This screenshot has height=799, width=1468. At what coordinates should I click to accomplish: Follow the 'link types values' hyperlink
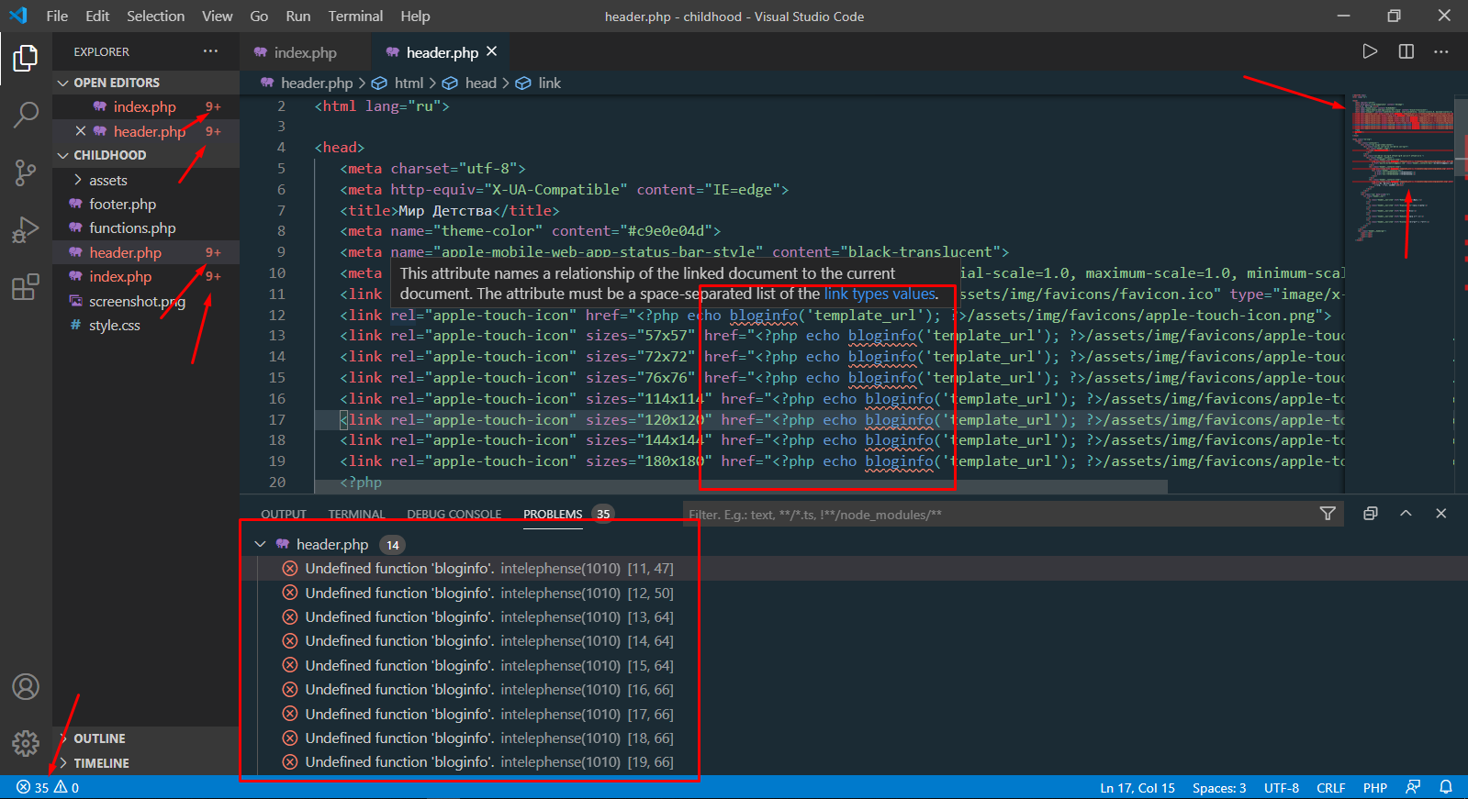(880, 294)
